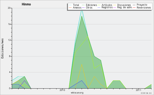Click the y-axis label Ediciones/mes

click(2, 48)
